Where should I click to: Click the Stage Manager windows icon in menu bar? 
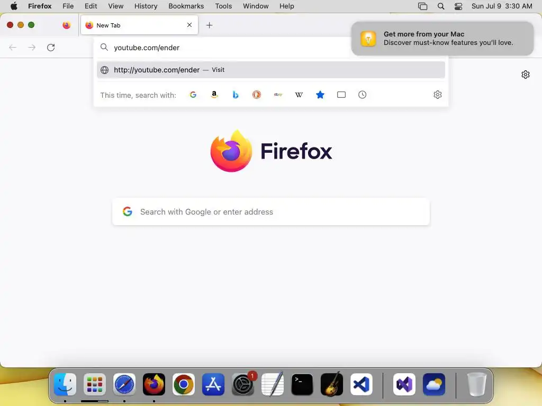[x=422, y=6]
